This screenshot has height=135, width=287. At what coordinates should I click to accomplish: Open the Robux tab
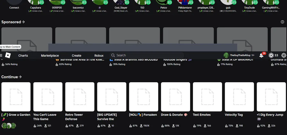pyautogui.click(x=99, y=56)
